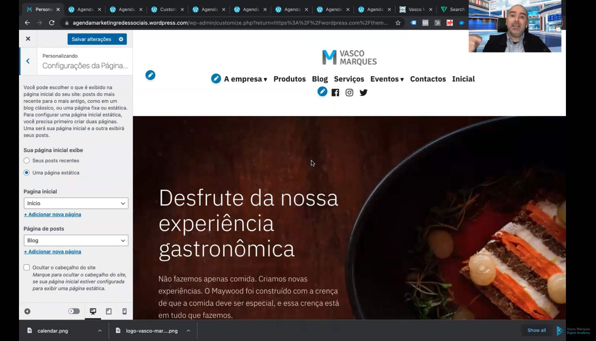Select Seus posts recentes radio option

pos(27,161)
